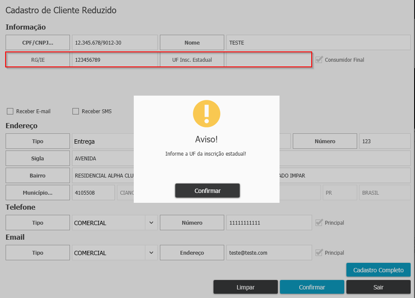This screenshot has height=298, width=415.
Task: Enable the Receber E-mail checkbox
Action: click(x=10, y=111)
